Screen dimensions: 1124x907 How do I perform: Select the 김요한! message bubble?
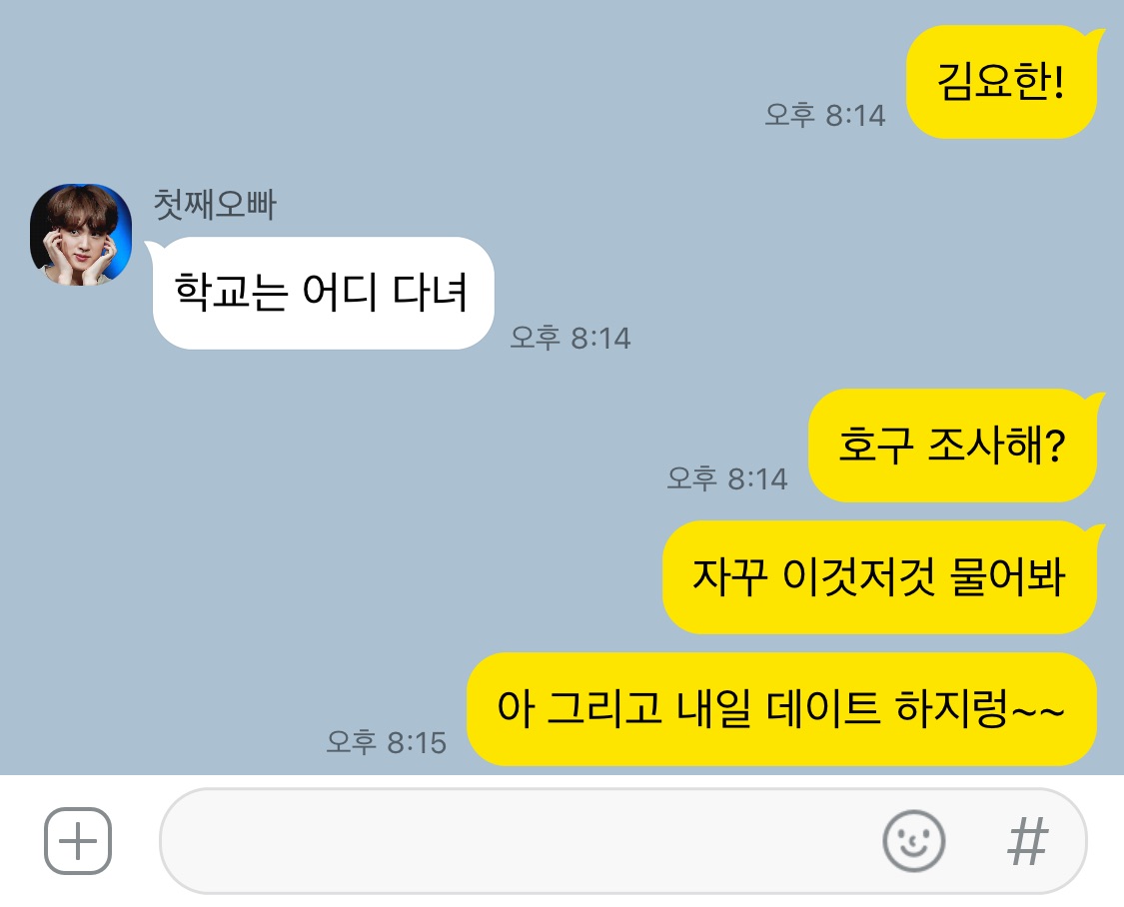point(1002,82)
